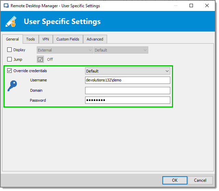
Task: Enable the Jump checkbox
Action: click(9, 59)
